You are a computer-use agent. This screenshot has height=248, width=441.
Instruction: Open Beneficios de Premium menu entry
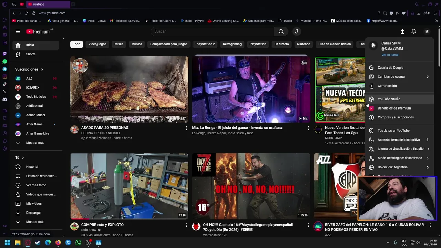[399, 108]
